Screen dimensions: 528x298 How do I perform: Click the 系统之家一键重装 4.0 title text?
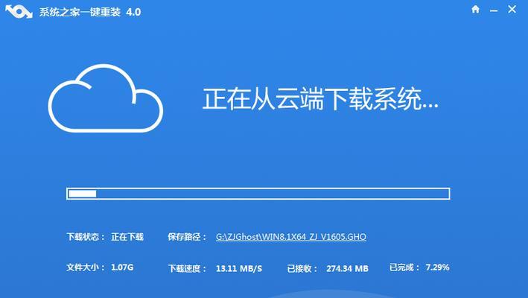click(90, 12)
